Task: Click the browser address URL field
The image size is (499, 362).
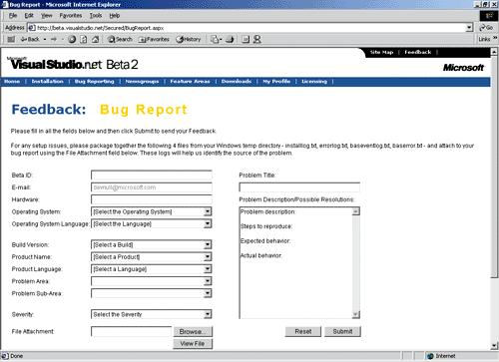Action: tap(250, 28)
